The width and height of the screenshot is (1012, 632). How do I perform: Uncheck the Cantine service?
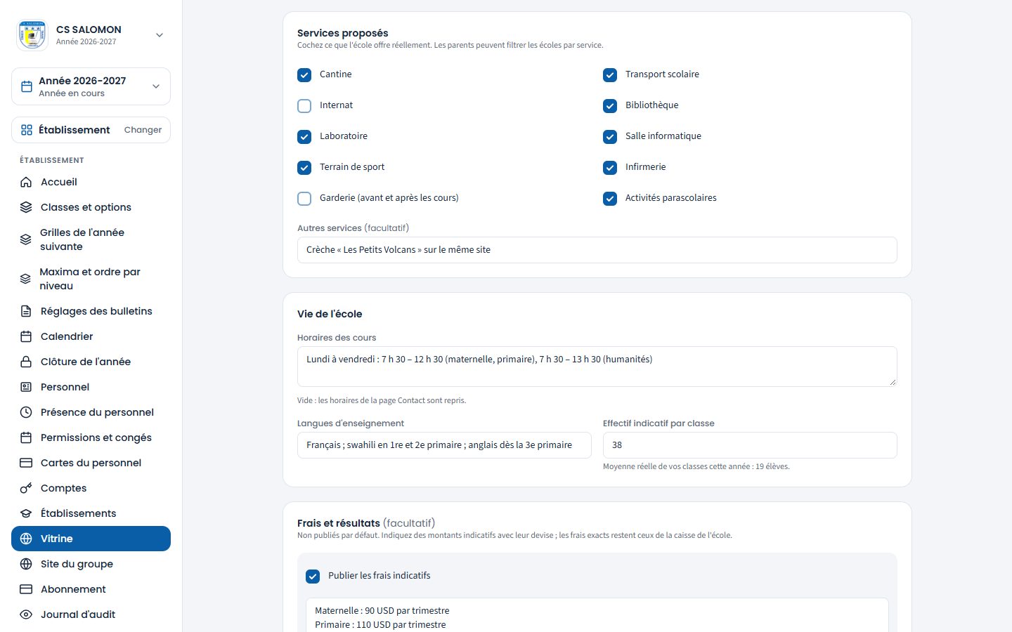(x=304, y=75)
